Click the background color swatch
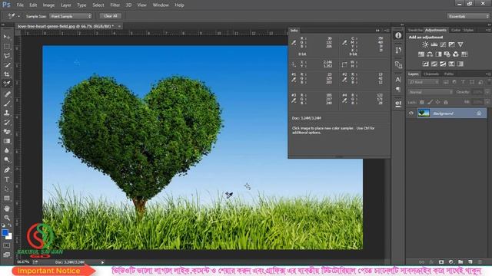The image size is (492, 276). [10, 237]
